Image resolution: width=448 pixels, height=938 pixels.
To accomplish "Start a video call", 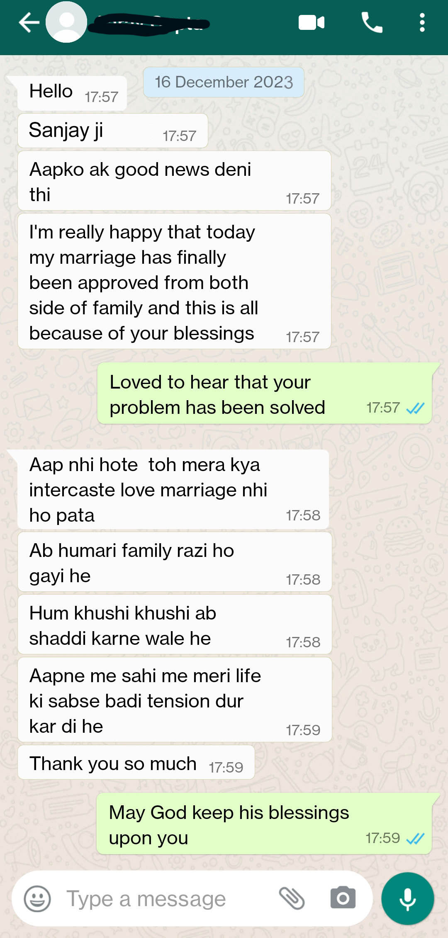I will pos(312,22).
